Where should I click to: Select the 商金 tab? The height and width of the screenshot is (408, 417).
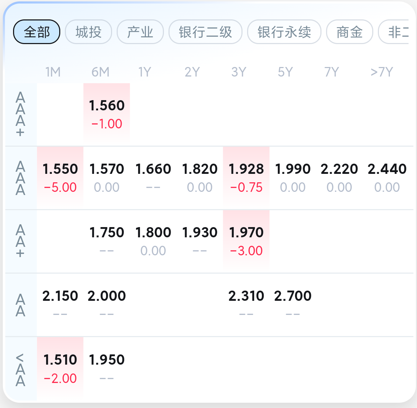[x=350, y=32]
